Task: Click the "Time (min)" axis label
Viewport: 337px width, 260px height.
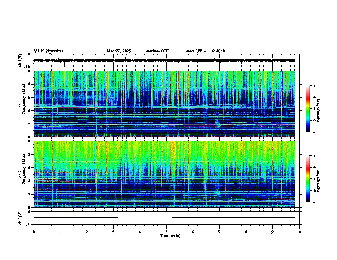Action: coord(170,236)
